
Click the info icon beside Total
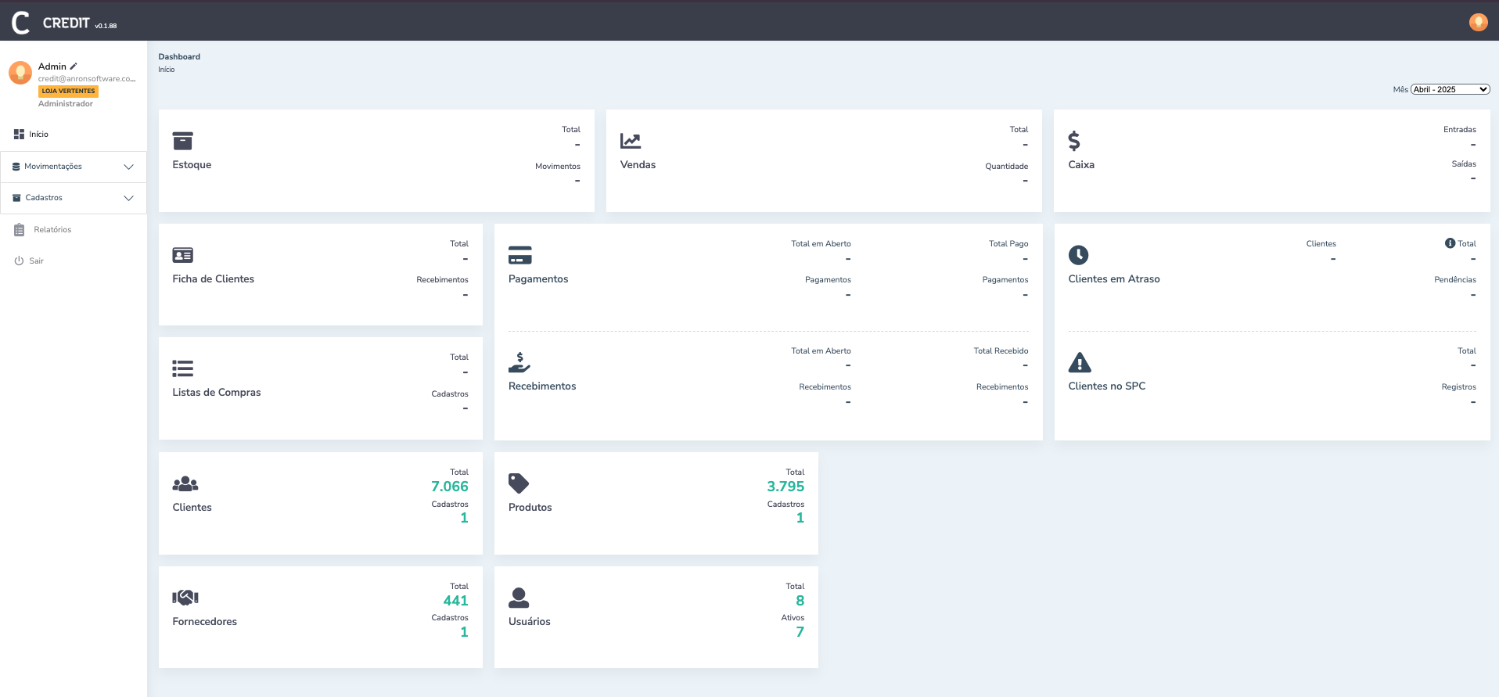tap(1450, 243)
